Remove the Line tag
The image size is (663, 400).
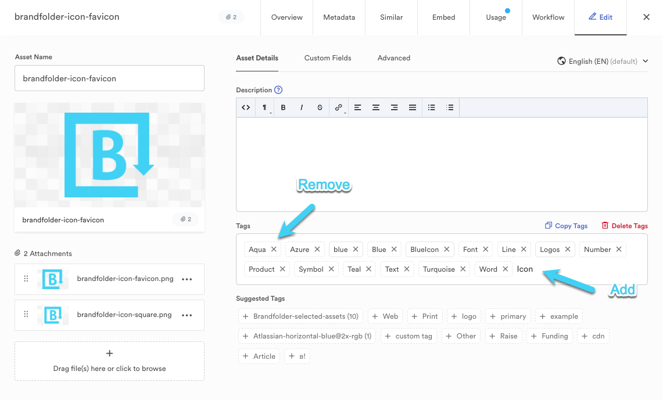point(524,249)
